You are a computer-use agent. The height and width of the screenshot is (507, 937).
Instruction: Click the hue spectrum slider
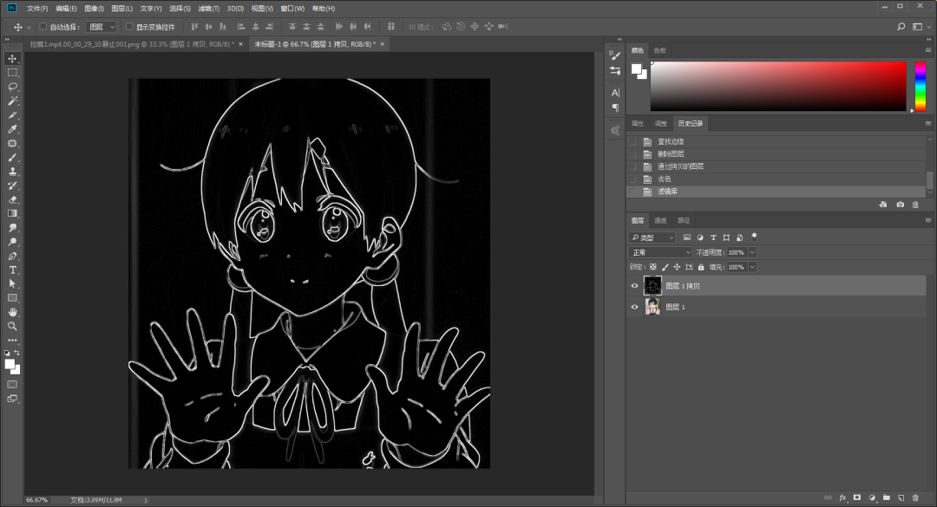(x=921, y=86)
